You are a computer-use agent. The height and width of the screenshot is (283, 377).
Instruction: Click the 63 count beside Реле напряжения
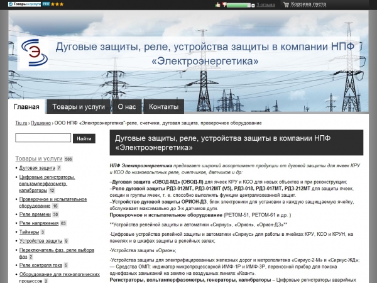coord(63,223)
